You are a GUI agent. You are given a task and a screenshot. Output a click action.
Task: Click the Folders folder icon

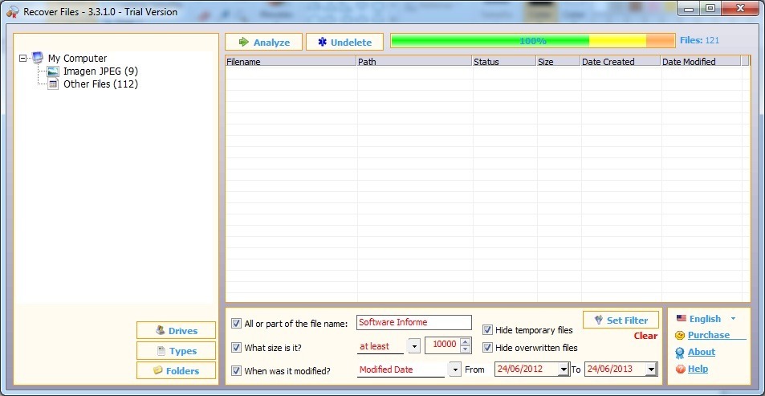pos(157,370)
